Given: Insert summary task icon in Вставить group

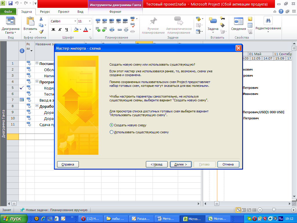Looking at the screenshot, I should pos(222,19).
